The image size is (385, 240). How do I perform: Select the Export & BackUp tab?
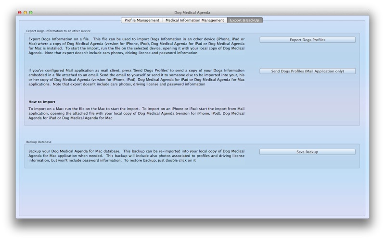click(x=244, y=20)
